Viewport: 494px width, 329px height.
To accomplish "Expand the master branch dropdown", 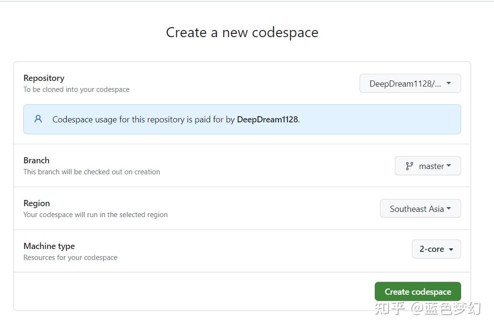I will coord(428,166).
